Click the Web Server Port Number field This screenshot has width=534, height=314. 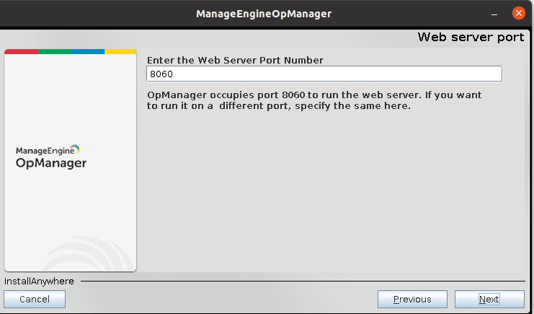[x=324, y=74]
